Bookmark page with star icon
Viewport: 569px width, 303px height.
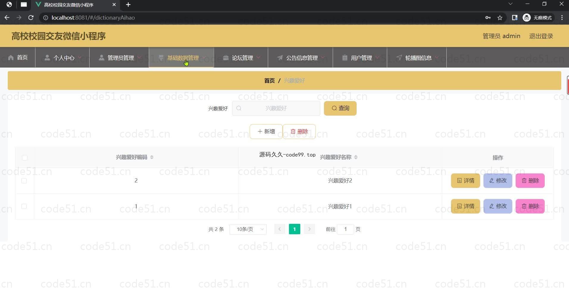coord(500,18)
